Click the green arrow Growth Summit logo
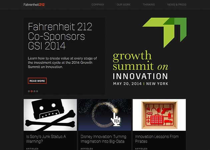 [x=164, y=33]
